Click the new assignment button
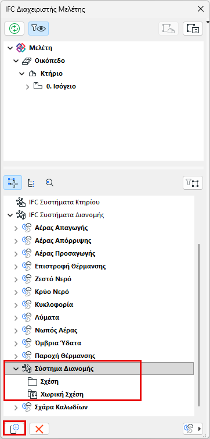The image size is (210, 439). [x=15, y=429]
